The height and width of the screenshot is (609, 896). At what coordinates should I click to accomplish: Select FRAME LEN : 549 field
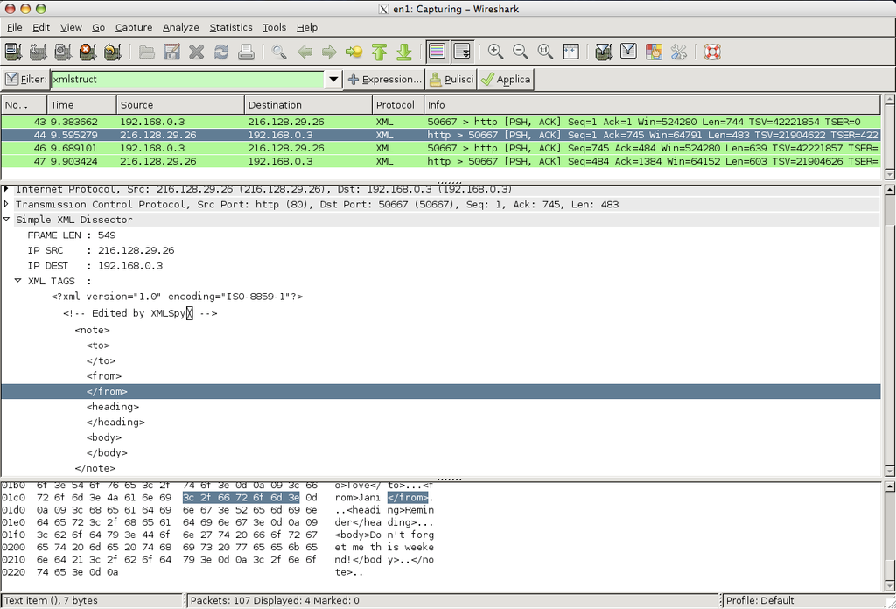72,234
